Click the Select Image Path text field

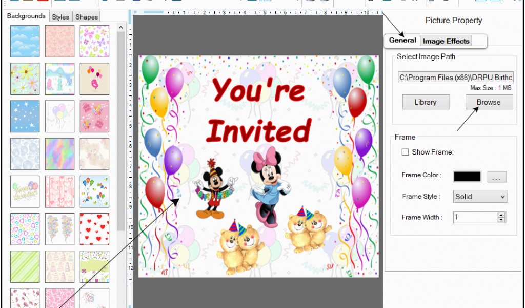455,78
